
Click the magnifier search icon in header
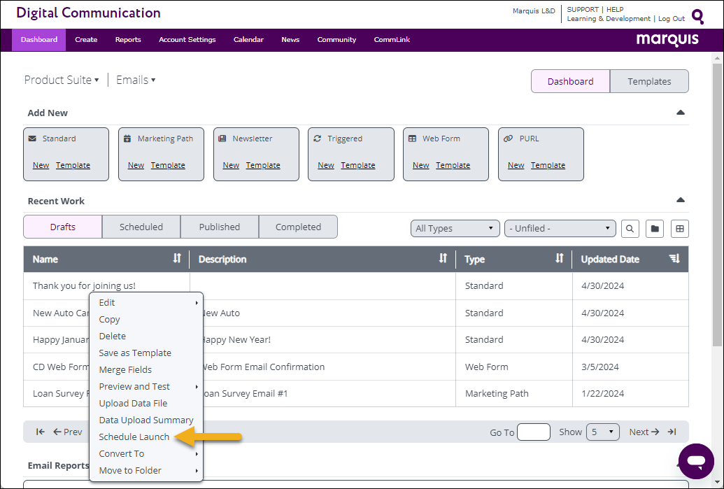[697, 17]
